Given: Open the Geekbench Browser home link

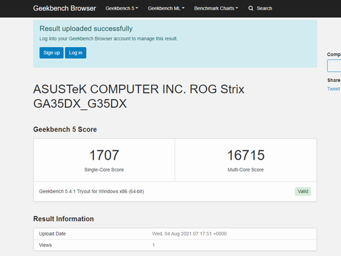Looking at the screenshot, I should coord(65,8).
